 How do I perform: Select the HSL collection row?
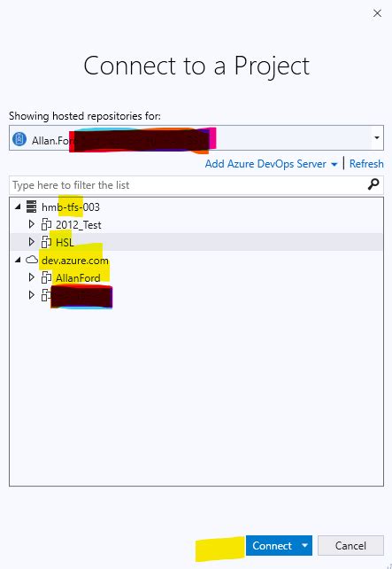click(x=196, y=242)
